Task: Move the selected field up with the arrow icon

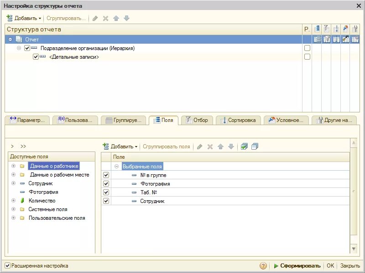Action: click(x=220, y=147)
